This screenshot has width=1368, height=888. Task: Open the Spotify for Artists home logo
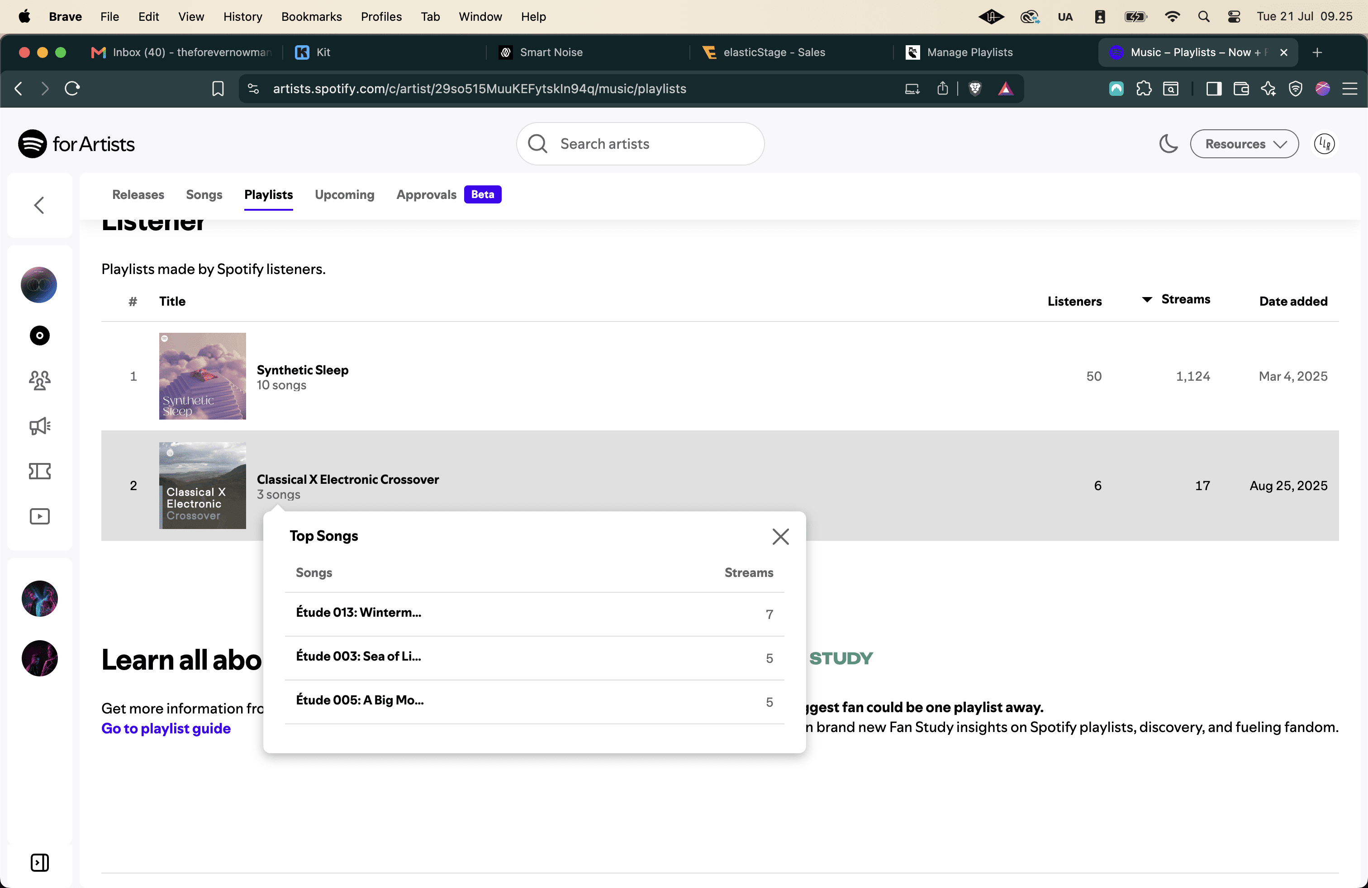coord(76,144)
